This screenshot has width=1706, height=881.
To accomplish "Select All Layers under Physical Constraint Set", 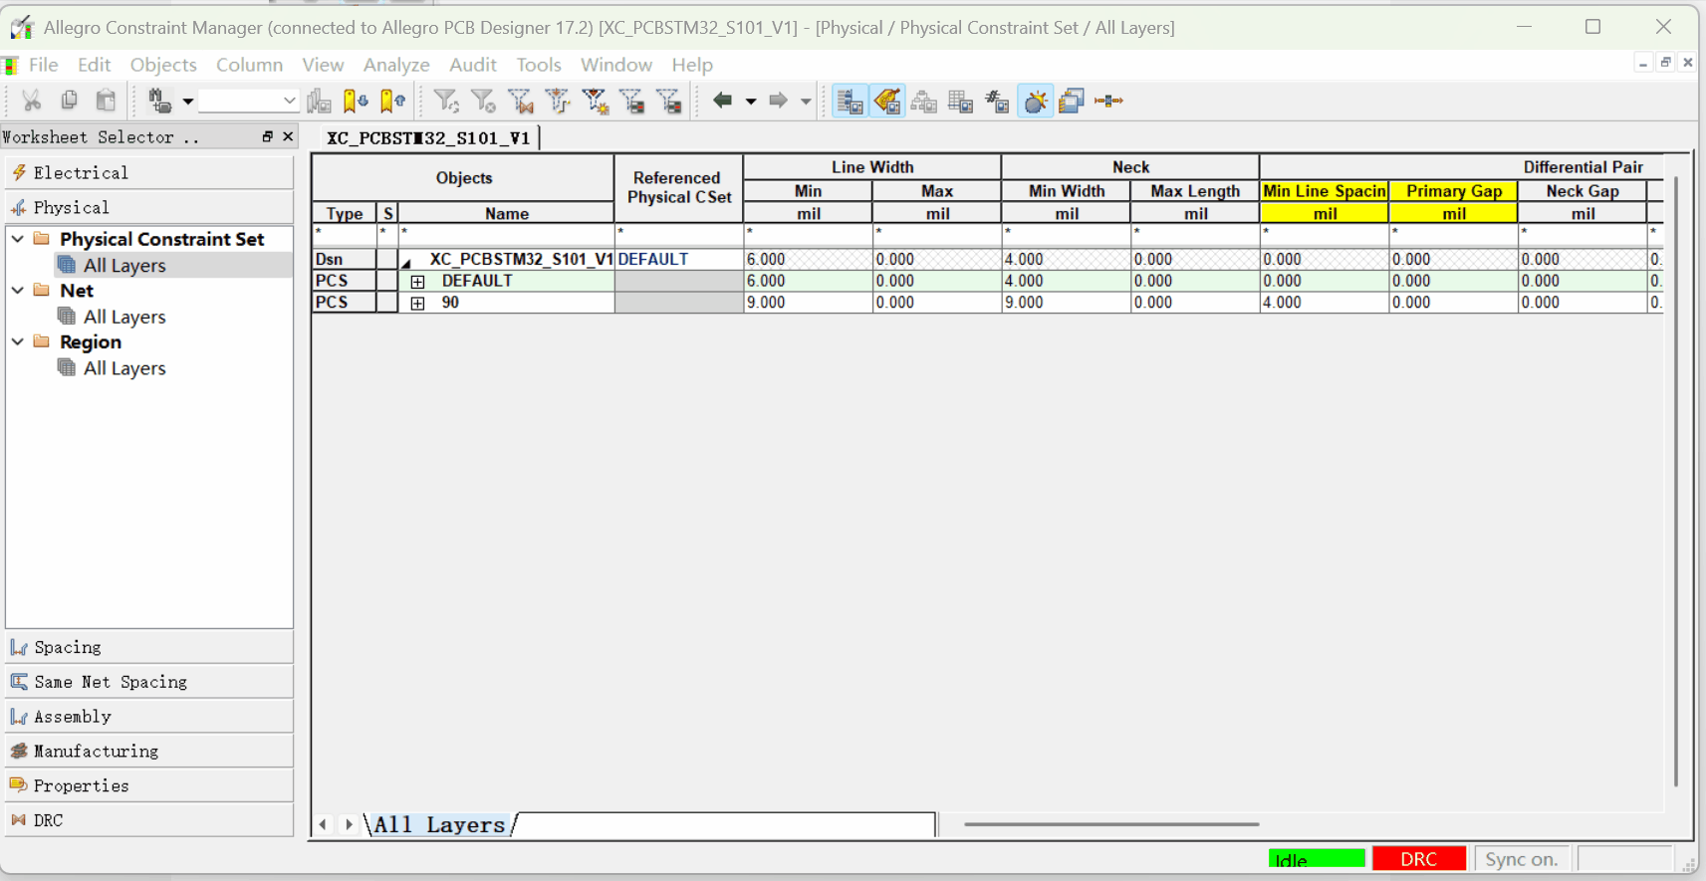I will pos(124,265).
